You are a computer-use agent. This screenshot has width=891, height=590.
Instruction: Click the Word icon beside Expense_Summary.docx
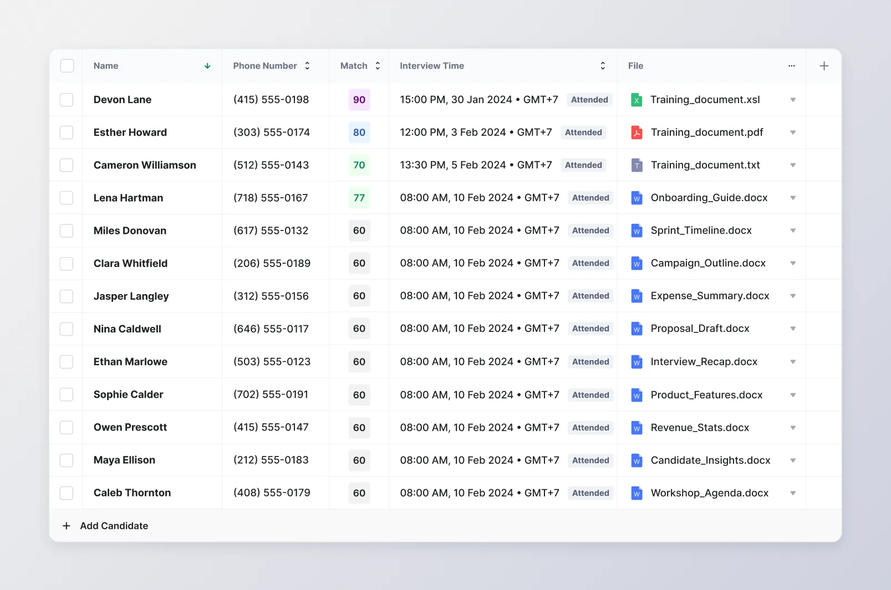click(x=637, y=296)
